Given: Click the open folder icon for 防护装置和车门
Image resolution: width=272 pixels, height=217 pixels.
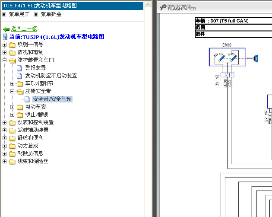Looking at the screenshot, I should point(12,60).
